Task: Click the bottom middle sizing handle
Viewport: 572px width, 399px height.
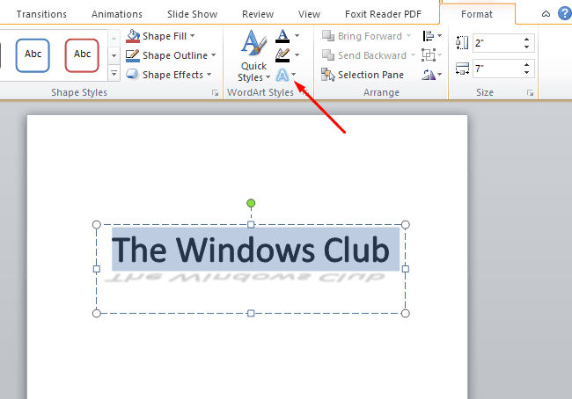Action: [x=251, y=314]
